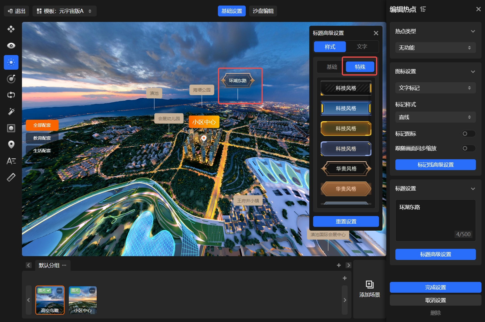Viewport: 485px width, 322px height.
Task: Open the 模板 元宇宙版A template selector
Action: pyautogui.click(x=64, y=11)
